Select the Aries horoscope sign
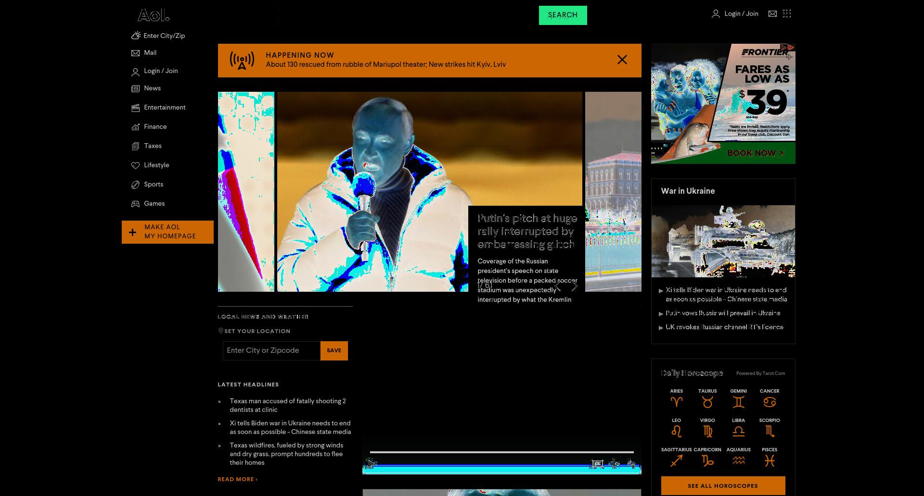Screen dimensions: 924x496 coord(676,398)
